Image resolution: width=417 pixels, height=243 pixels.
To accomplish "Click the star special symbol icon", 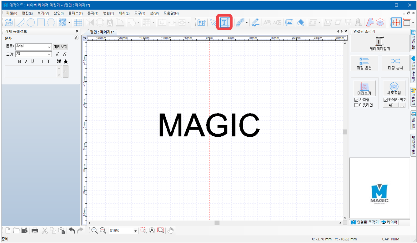I will pyautogui.click(x=66, y=62).
